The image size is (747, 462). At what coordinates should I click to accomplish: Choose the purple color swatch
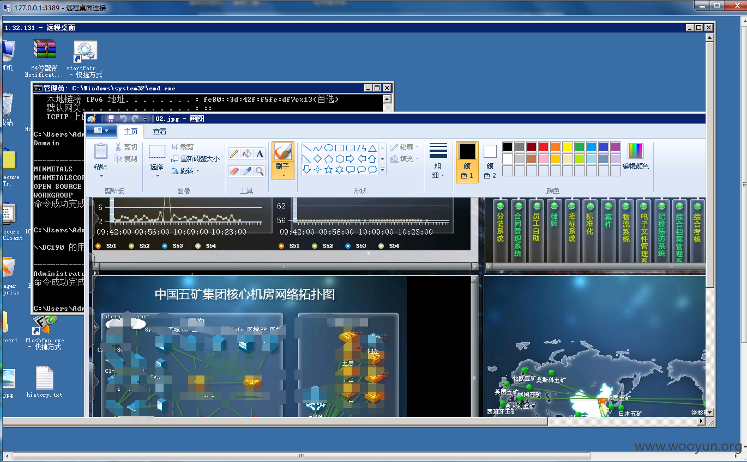tap(616, 147)
